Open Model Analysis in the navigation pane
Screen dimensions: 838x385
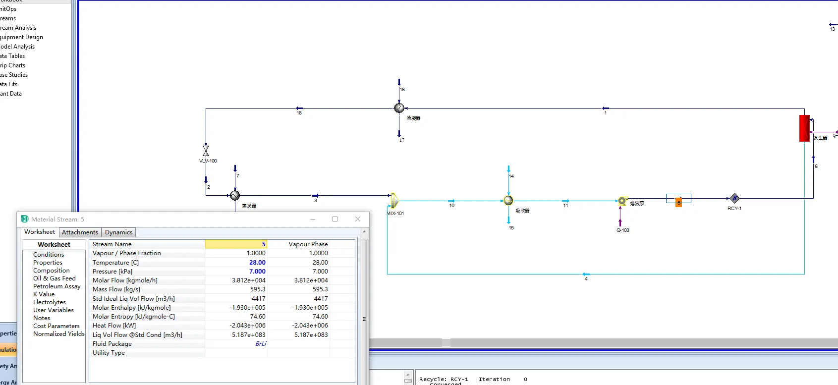click(x=17, y=47)
